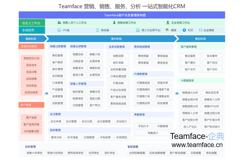
Task: Open 产品出货流程 box
Action: click(118, 90)
